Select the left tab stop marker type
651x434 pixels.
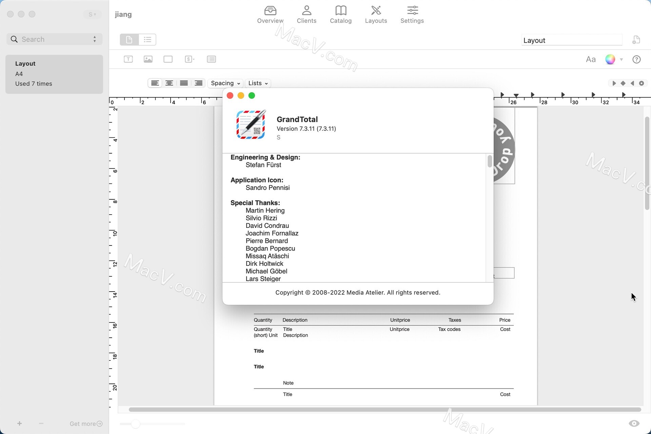(614, 83)
